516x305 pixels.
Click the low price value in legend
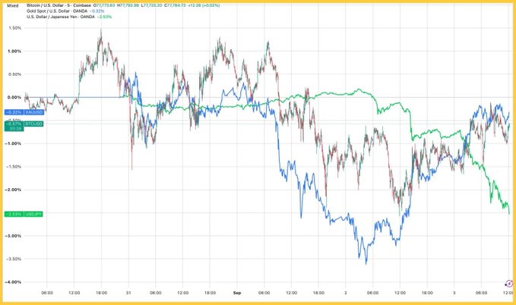(152, 5)
